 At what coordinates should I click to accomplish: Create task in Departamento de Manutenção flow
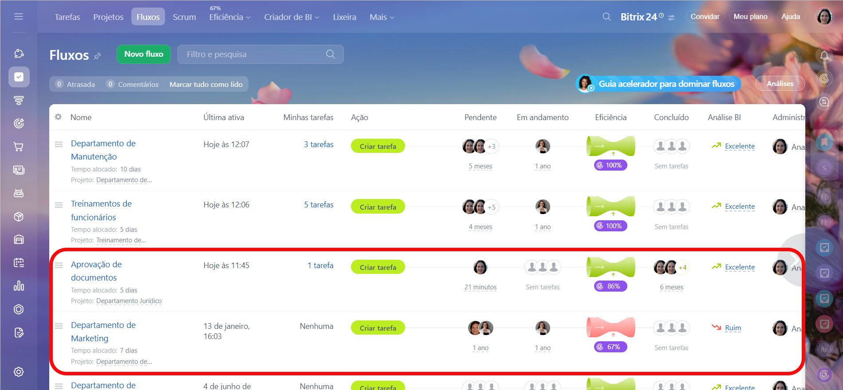(x=378, y=146)
